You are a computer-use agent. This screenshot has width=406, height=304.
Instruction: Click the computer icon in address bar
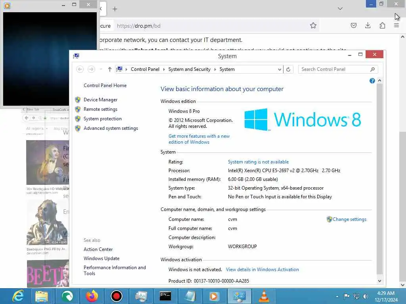pos(119,69)
